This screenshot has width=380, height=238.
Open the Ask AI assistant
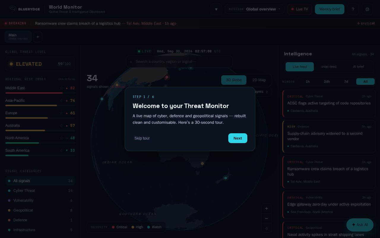point(360,225)
